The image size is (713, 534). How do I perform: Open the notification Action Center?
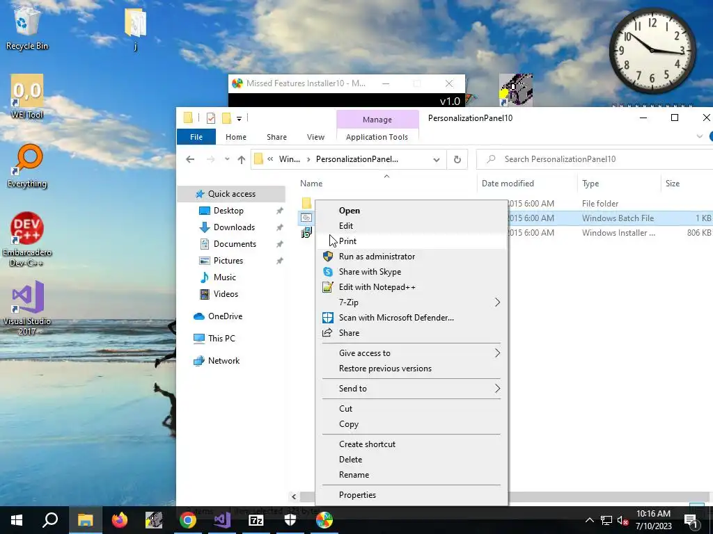point(691,520)
